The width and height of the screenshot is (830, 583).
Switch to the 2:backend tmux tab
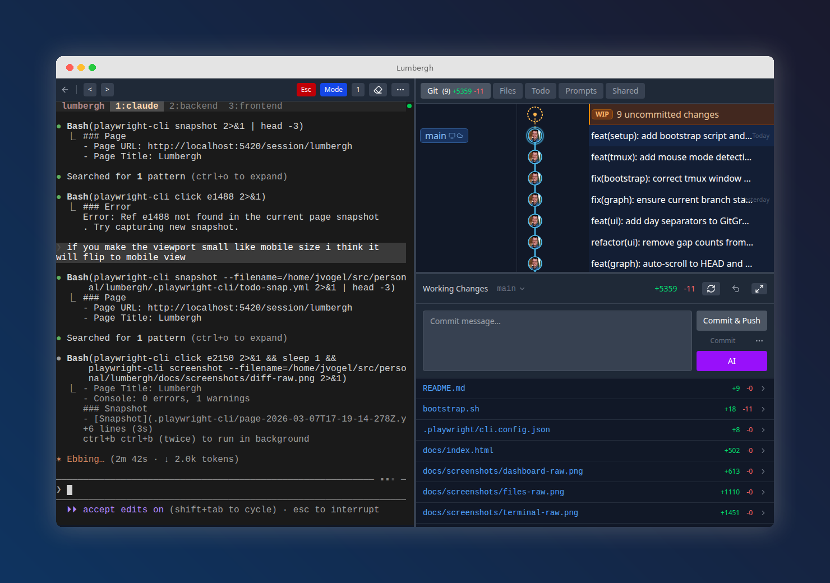[x=193, y=105]
